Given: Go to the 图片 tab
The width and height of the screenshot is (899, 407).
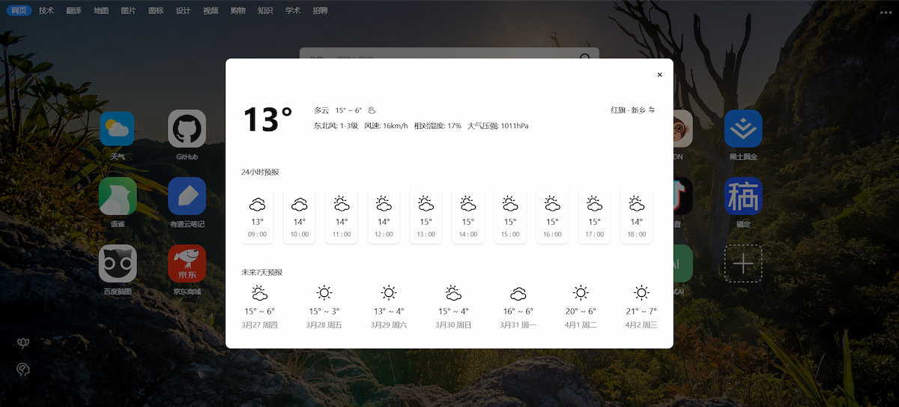Looking at the screenshot, I should 128,11.
